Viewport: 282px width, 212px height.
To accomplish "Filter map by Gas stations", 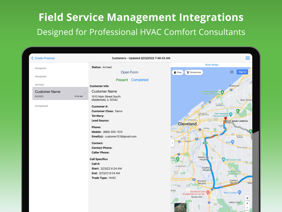I will pos(177,72).
